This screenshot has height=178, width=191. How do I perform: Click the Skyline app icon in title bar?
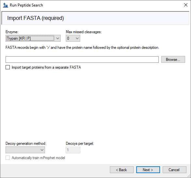[x=5, y=5]
